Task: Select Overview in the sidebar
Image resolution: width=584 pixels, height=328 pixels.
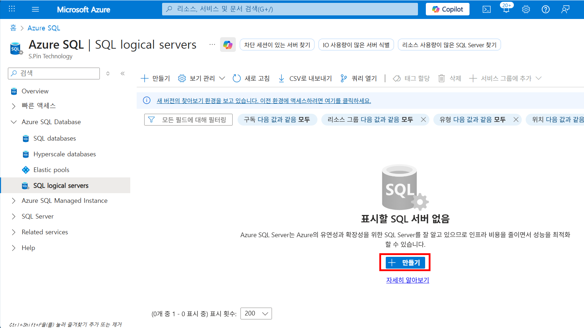Action: coord(35,91)
